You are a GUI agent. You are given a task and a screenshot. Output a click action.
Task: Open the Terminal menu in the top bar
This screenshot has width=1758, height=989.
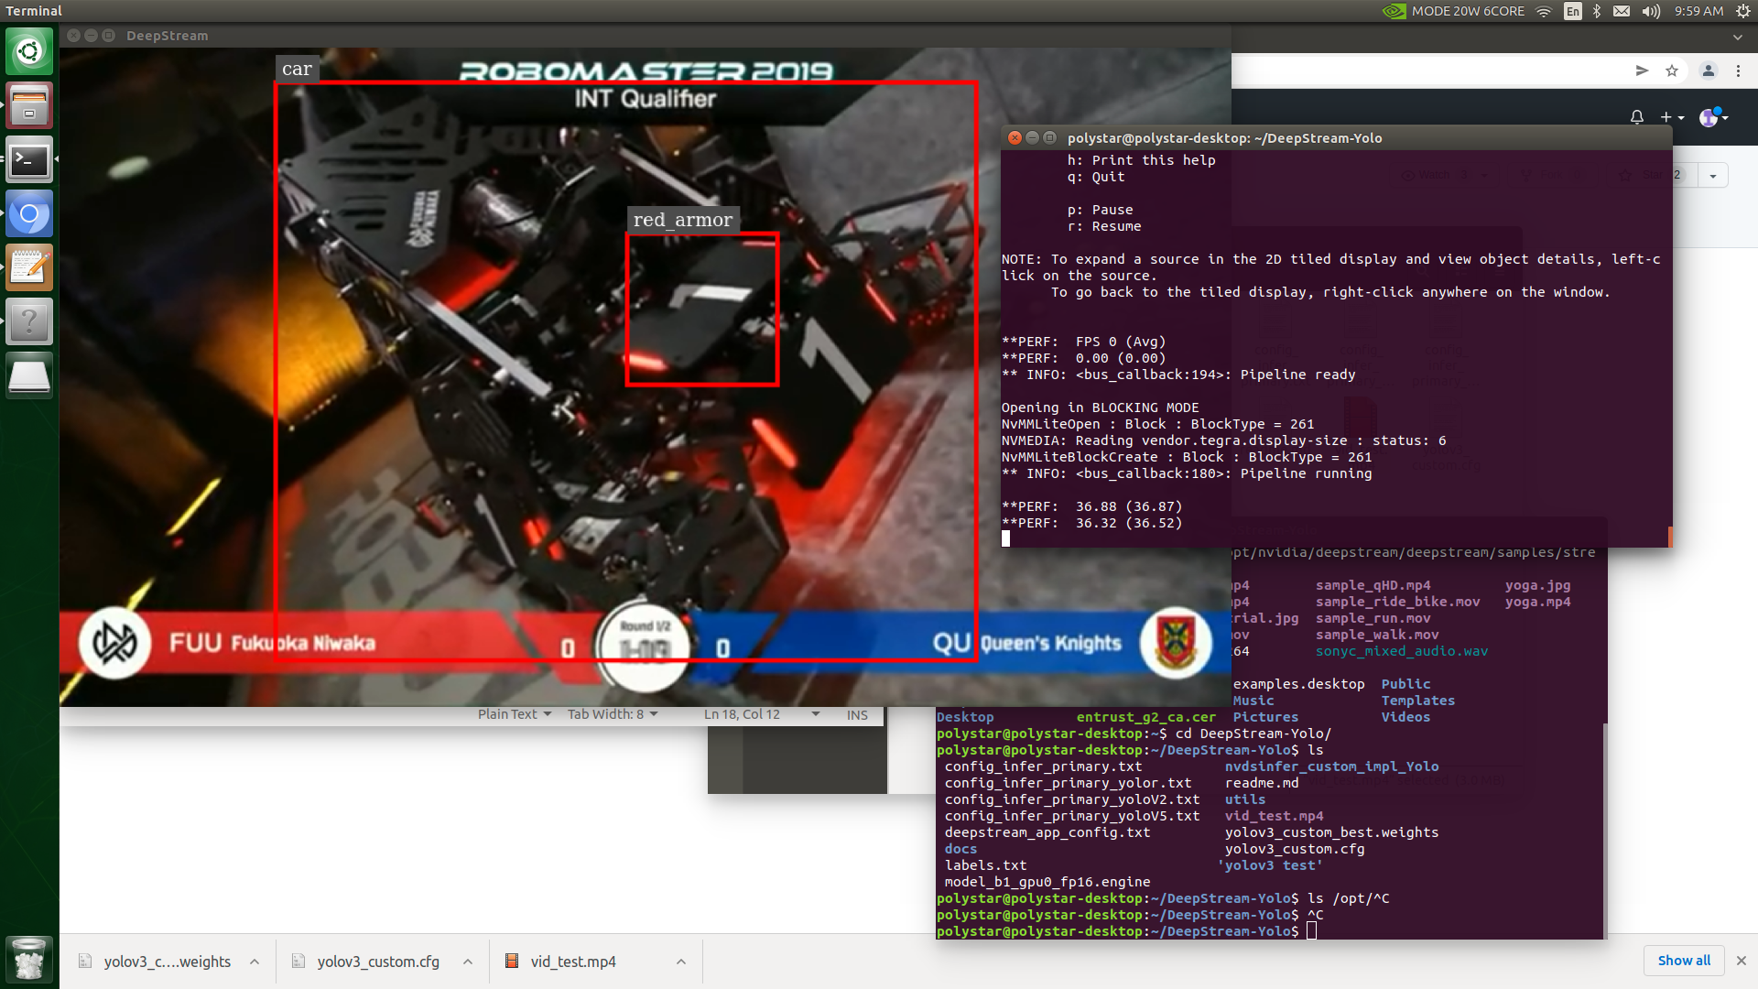pos(33,11)
